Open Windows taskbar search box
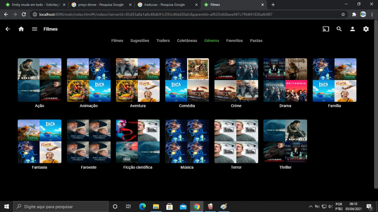 coord(60,207)
